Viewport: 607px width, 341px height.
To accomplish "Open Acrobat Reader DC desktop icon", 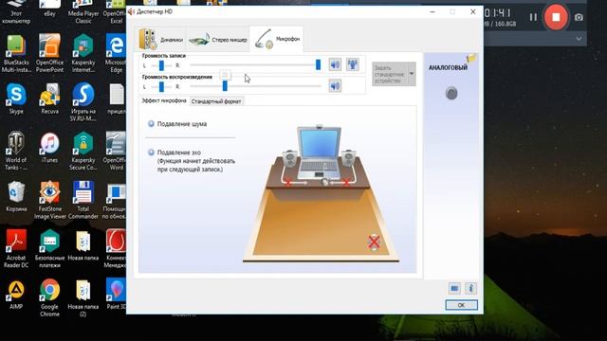I will tap(16, 247).
